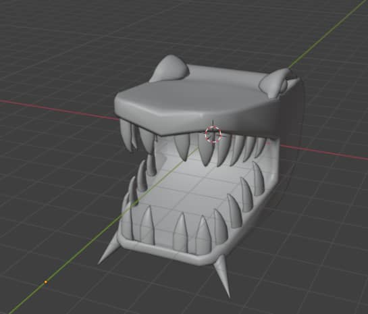Select the leftmost upper fang
This screenshot has width=368, height=314.
tap(126, 134)
